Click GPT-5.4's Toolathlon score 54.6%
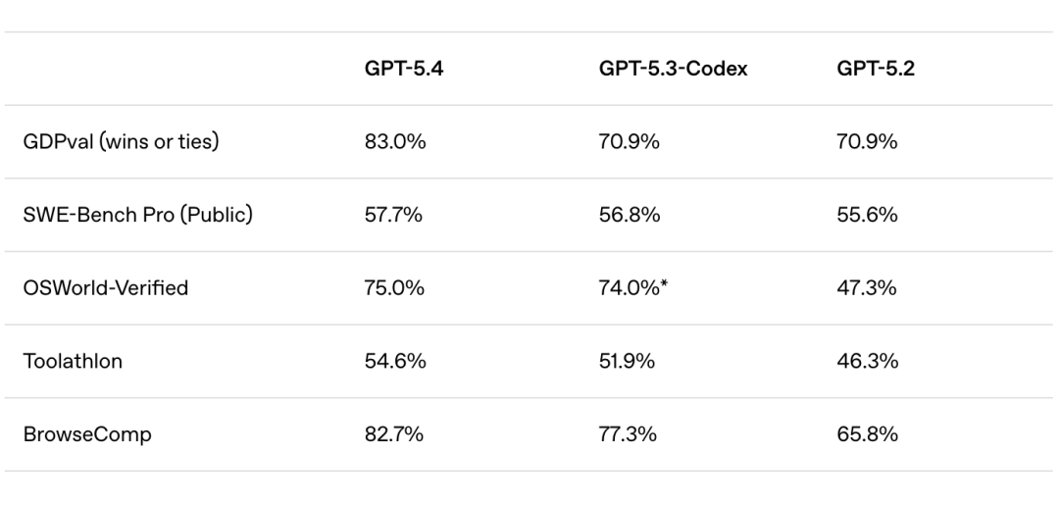 click(395, 361)
